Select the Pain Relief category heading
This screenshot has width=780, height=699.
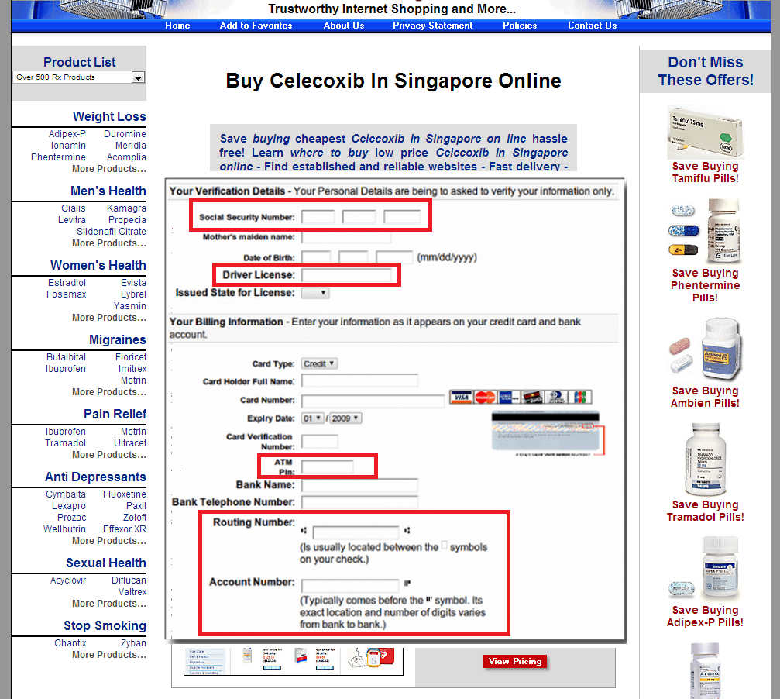(115, 414)
